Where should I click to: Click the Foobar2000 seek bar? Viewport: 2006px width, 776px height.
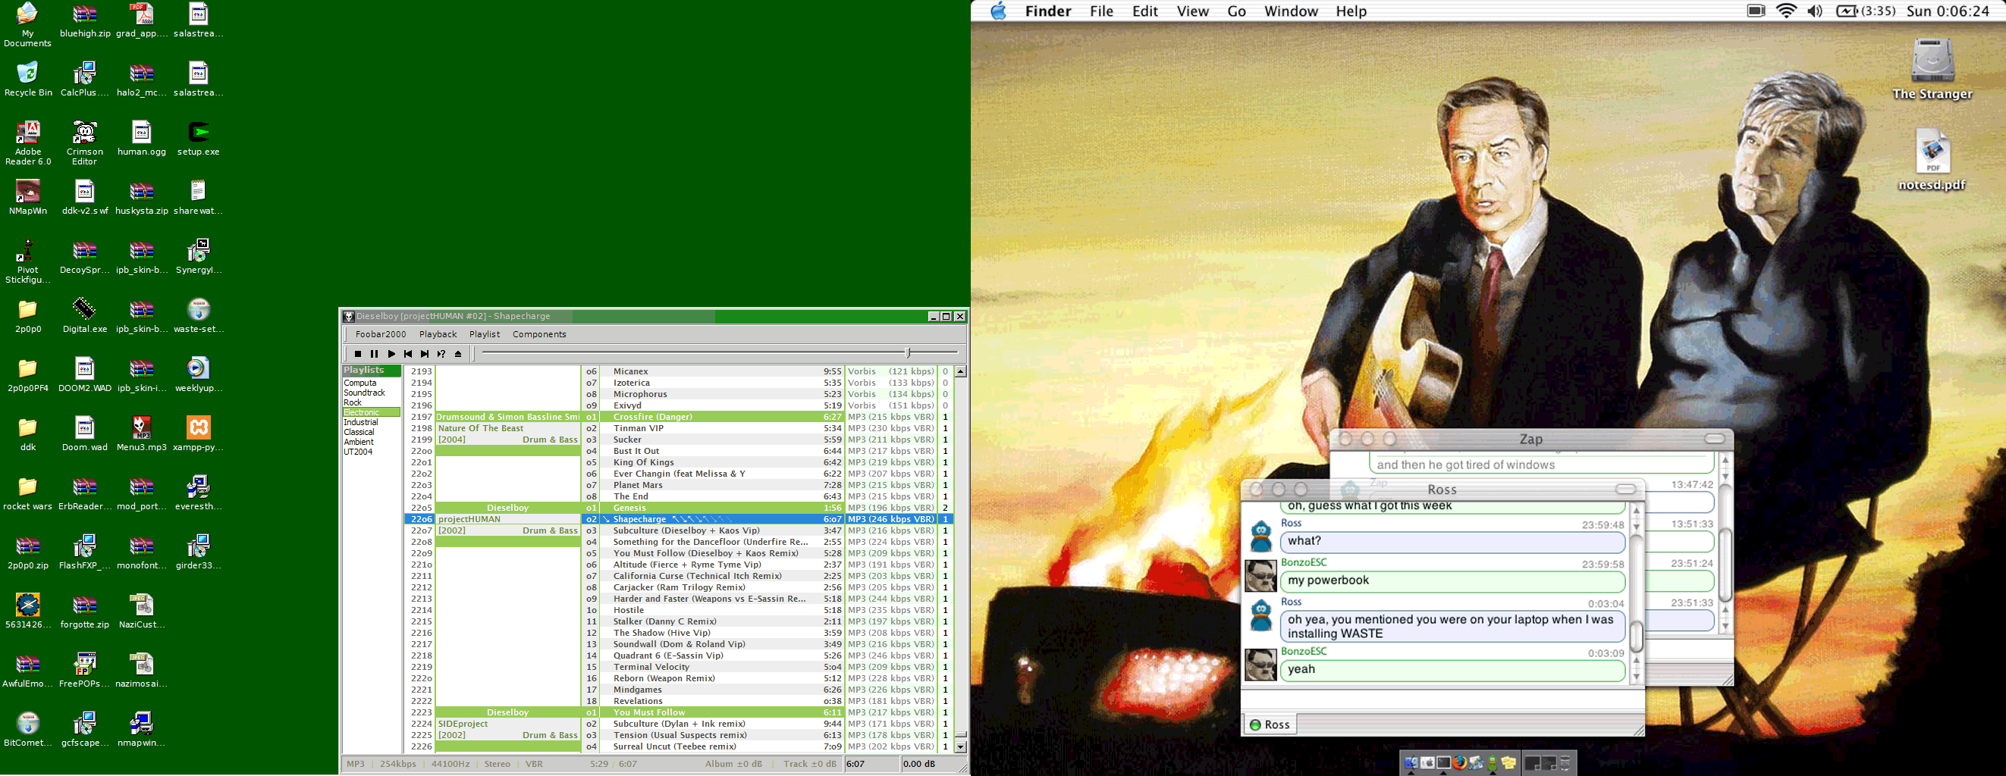coord(720,353)
